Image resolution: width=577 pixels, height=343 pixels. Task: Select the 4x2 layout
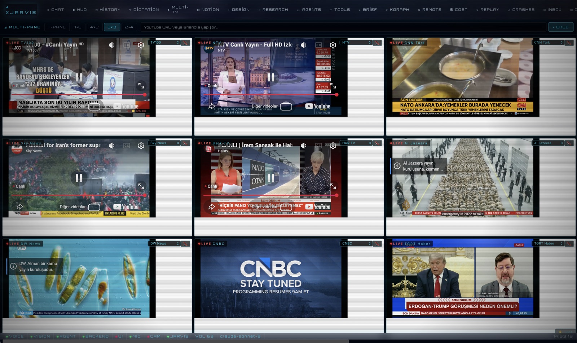pyautogui.click(x=94, y=27)
